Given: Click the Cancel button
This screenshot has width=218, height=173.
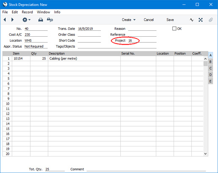Looking at the screenshot, I should [x=149, y=20].
